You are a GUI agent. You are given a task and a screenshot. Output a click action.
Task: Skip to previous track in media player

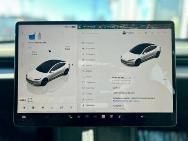(x=24, y=108)
